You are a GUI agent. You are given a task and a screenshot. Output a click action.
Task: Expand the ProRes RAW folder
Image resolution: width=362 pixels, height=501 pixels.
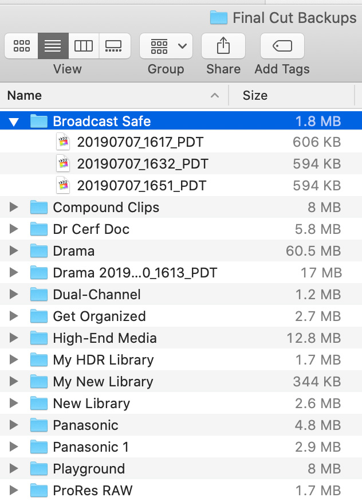tap(14, 491)
